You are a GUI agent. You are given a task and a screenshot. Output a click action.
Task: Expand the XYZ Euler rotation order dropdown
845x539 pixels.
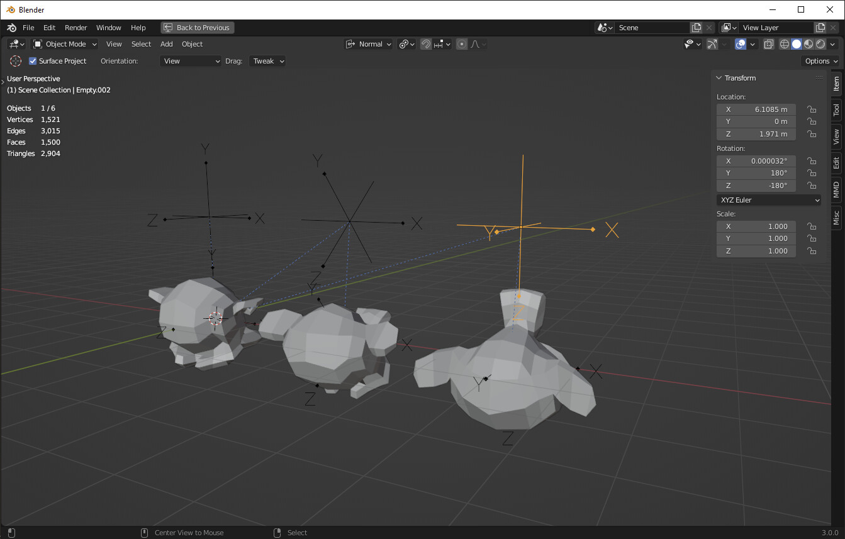pyautogui.click(x=768, y=199)
